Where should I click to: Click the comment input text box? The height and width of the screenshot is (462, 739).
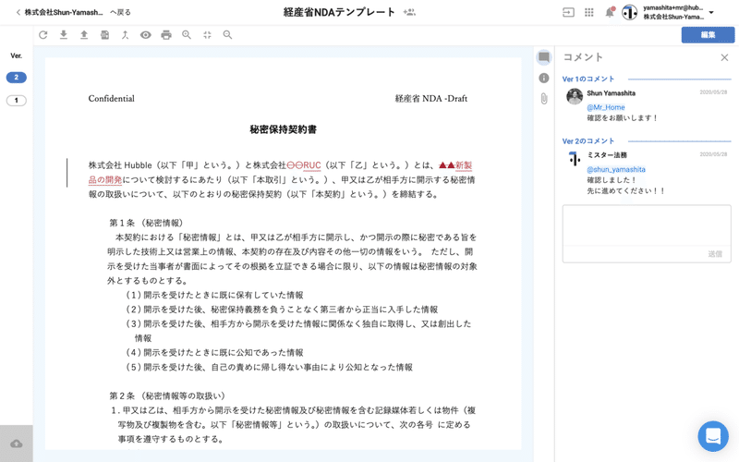(x=647, y=225)
